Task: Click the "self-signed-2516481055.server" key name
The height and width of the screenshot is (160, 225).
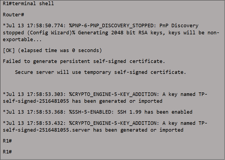Action: (x=46, y=130)
